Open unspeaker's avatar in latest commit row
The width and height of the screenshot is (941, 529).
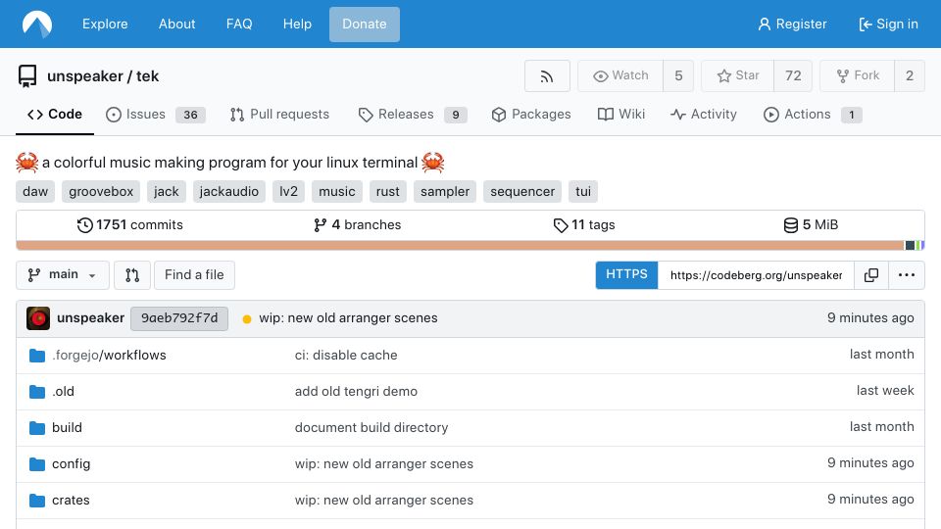[x=38, y=317]
